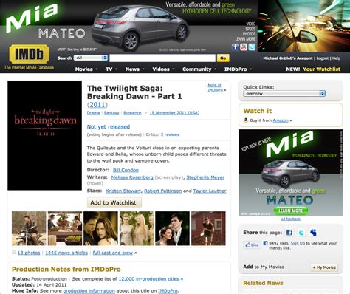Viewport: 350px width, 294px height.
Task: Open the wedding couple photo thumbnail
Action: [173, 228]
